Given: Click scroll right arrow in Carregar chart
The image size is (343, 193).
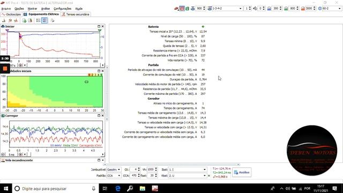Looking at the screenshot, I should (x=102, y=154).
